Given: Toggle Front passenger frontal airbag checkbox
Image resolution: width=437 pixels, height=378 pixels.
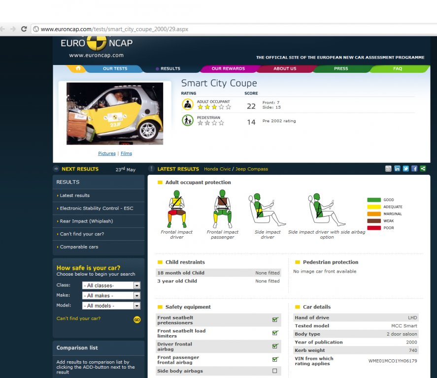Looking at the screenshot, I should tap(275, 359).
